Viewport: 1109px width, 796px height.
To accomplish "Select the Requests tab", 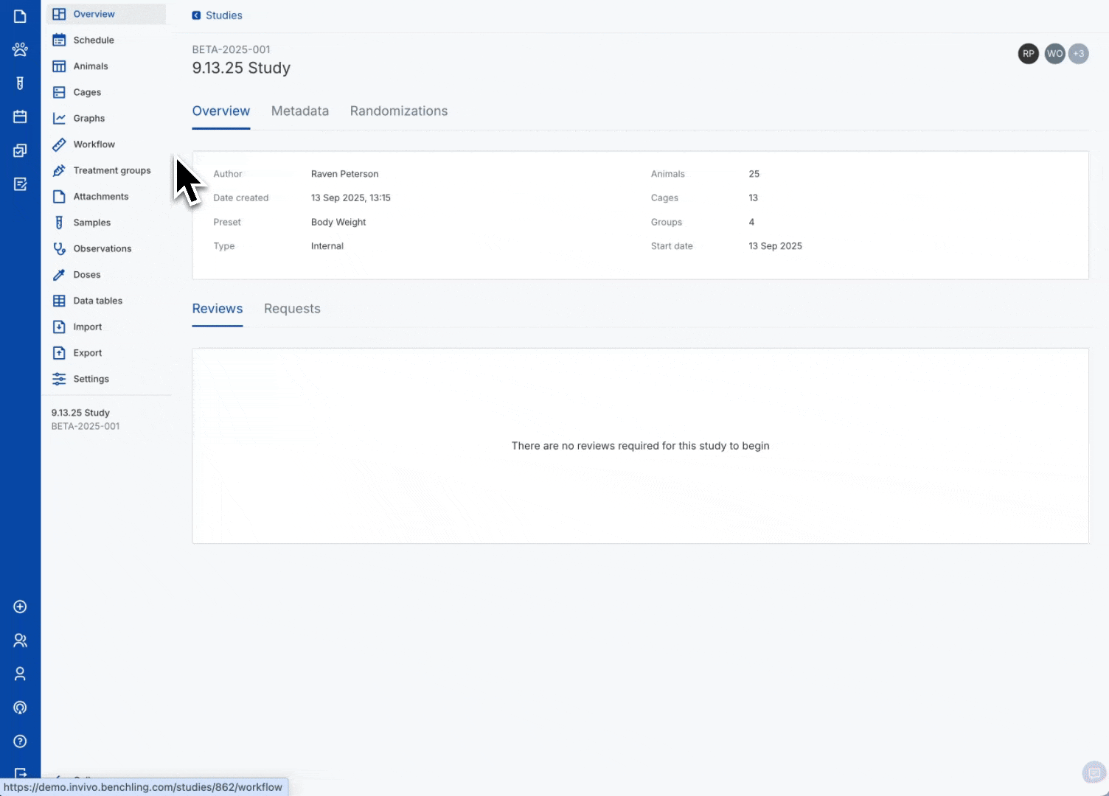I will click(292, 309).
